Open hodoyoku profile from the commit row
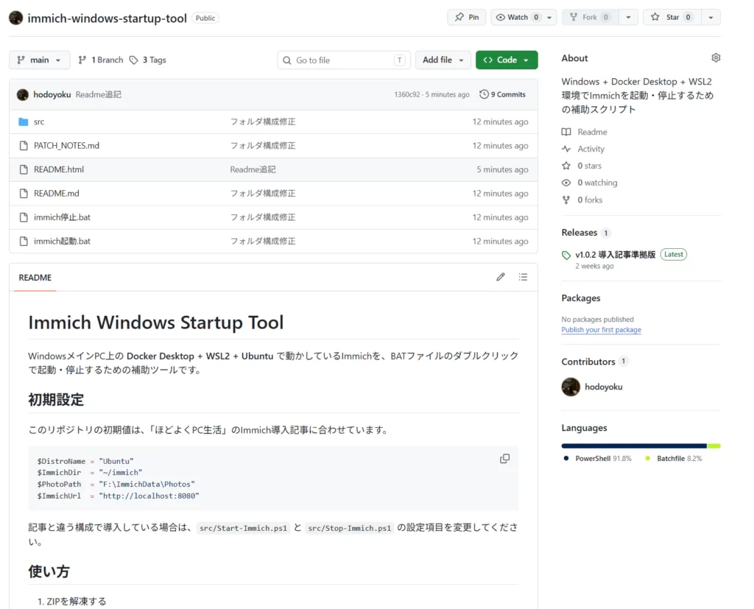This screenshot has width=754, height=609. 52,95
